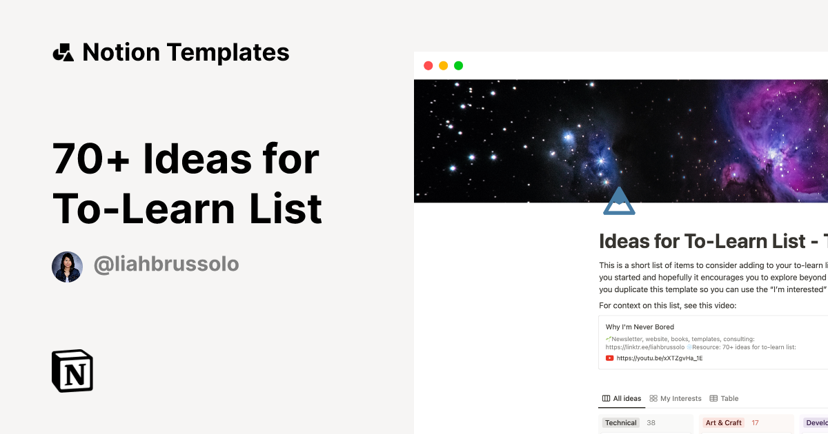Screen dimensions: 828x434
Task: Click the board view icon beside "All ideas"
Action: click(x=606, y=398)
